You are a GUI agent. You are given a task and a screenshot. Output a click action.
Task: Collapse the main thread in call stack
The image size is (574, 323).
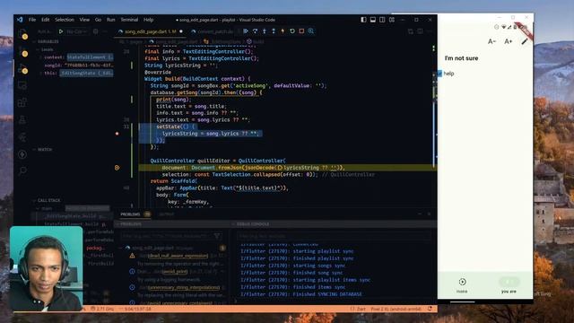38,208
